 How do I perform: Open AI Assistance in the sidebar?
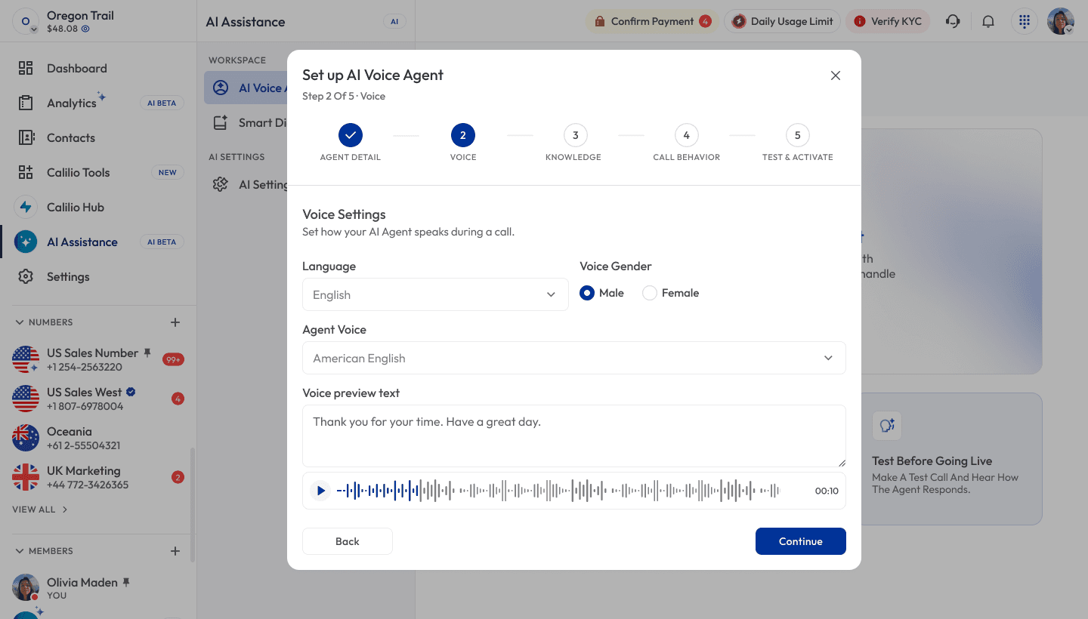point(98,242)
